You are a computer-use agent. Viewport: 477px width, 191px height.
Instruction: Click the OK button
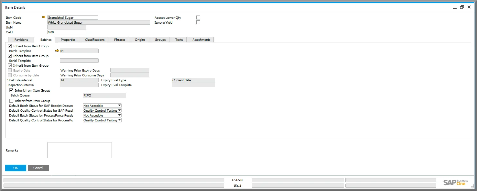pyautogui.click(x=16, y=168)
